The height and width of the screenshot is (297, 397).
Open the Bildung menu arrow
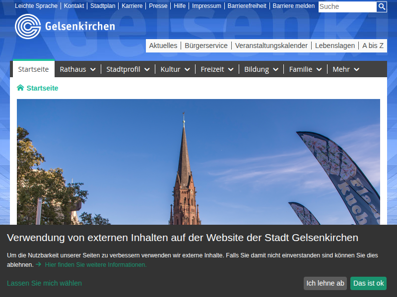[x=275, y=70]
